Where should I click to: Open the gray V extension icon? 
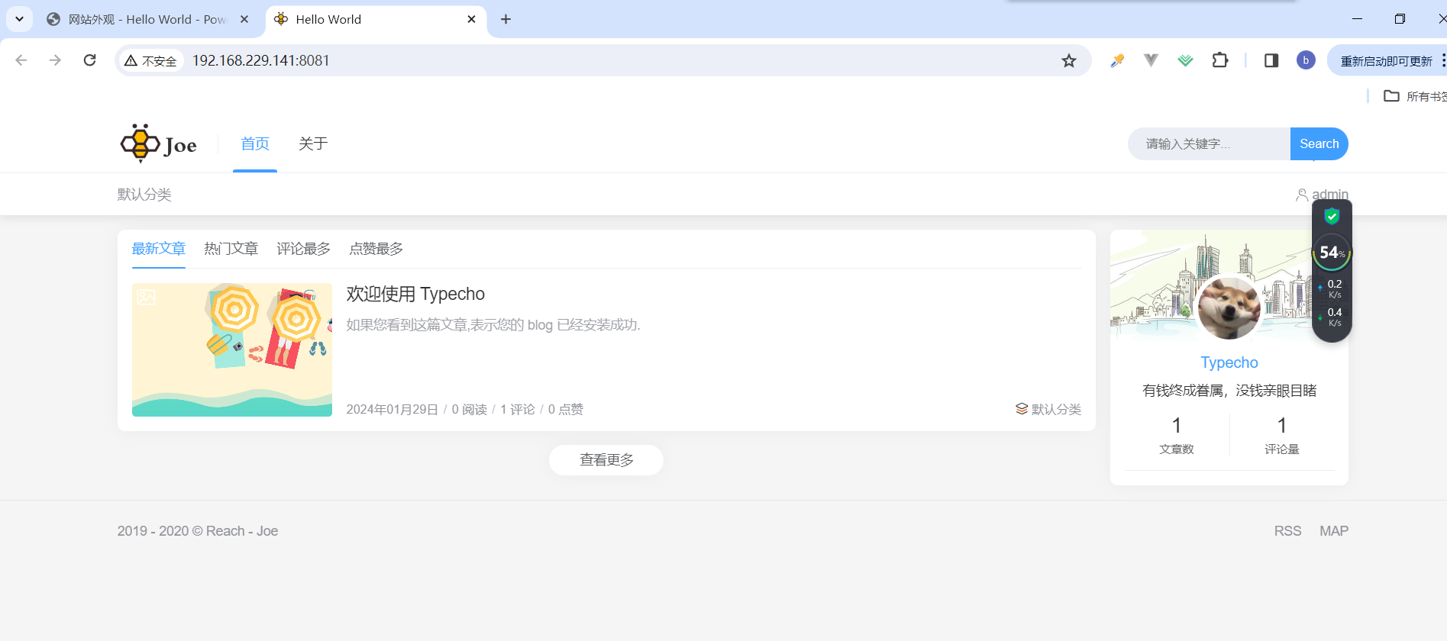[1151, 60]
